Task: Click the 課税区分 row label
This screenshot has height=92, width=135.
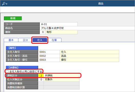Action: coord(22,76)
